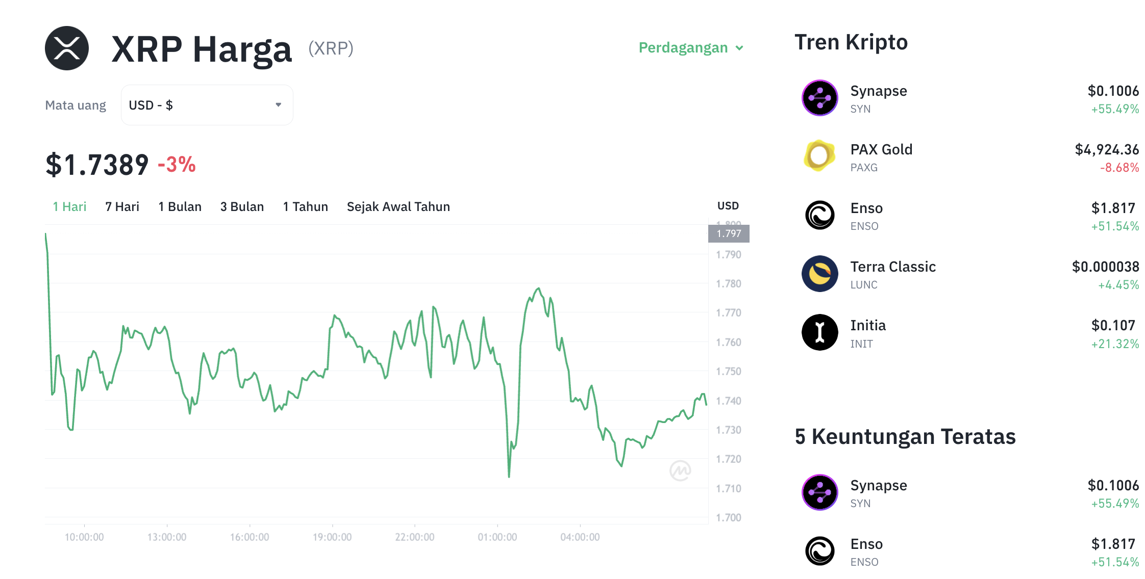Select the Enso icon under 5 Keuntungan Teratas
This screenshot has height=579, width=1145.
coord(819,551)
